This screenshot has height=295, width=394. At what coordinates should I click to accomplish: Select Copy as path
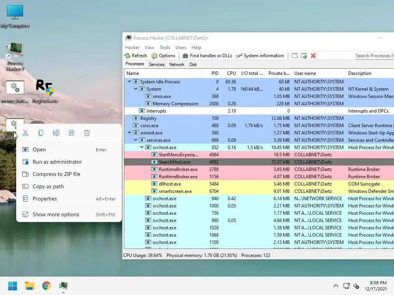point(69,186)
